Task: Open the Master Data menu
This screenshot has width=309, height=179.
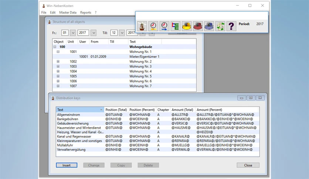Action: 68,13
